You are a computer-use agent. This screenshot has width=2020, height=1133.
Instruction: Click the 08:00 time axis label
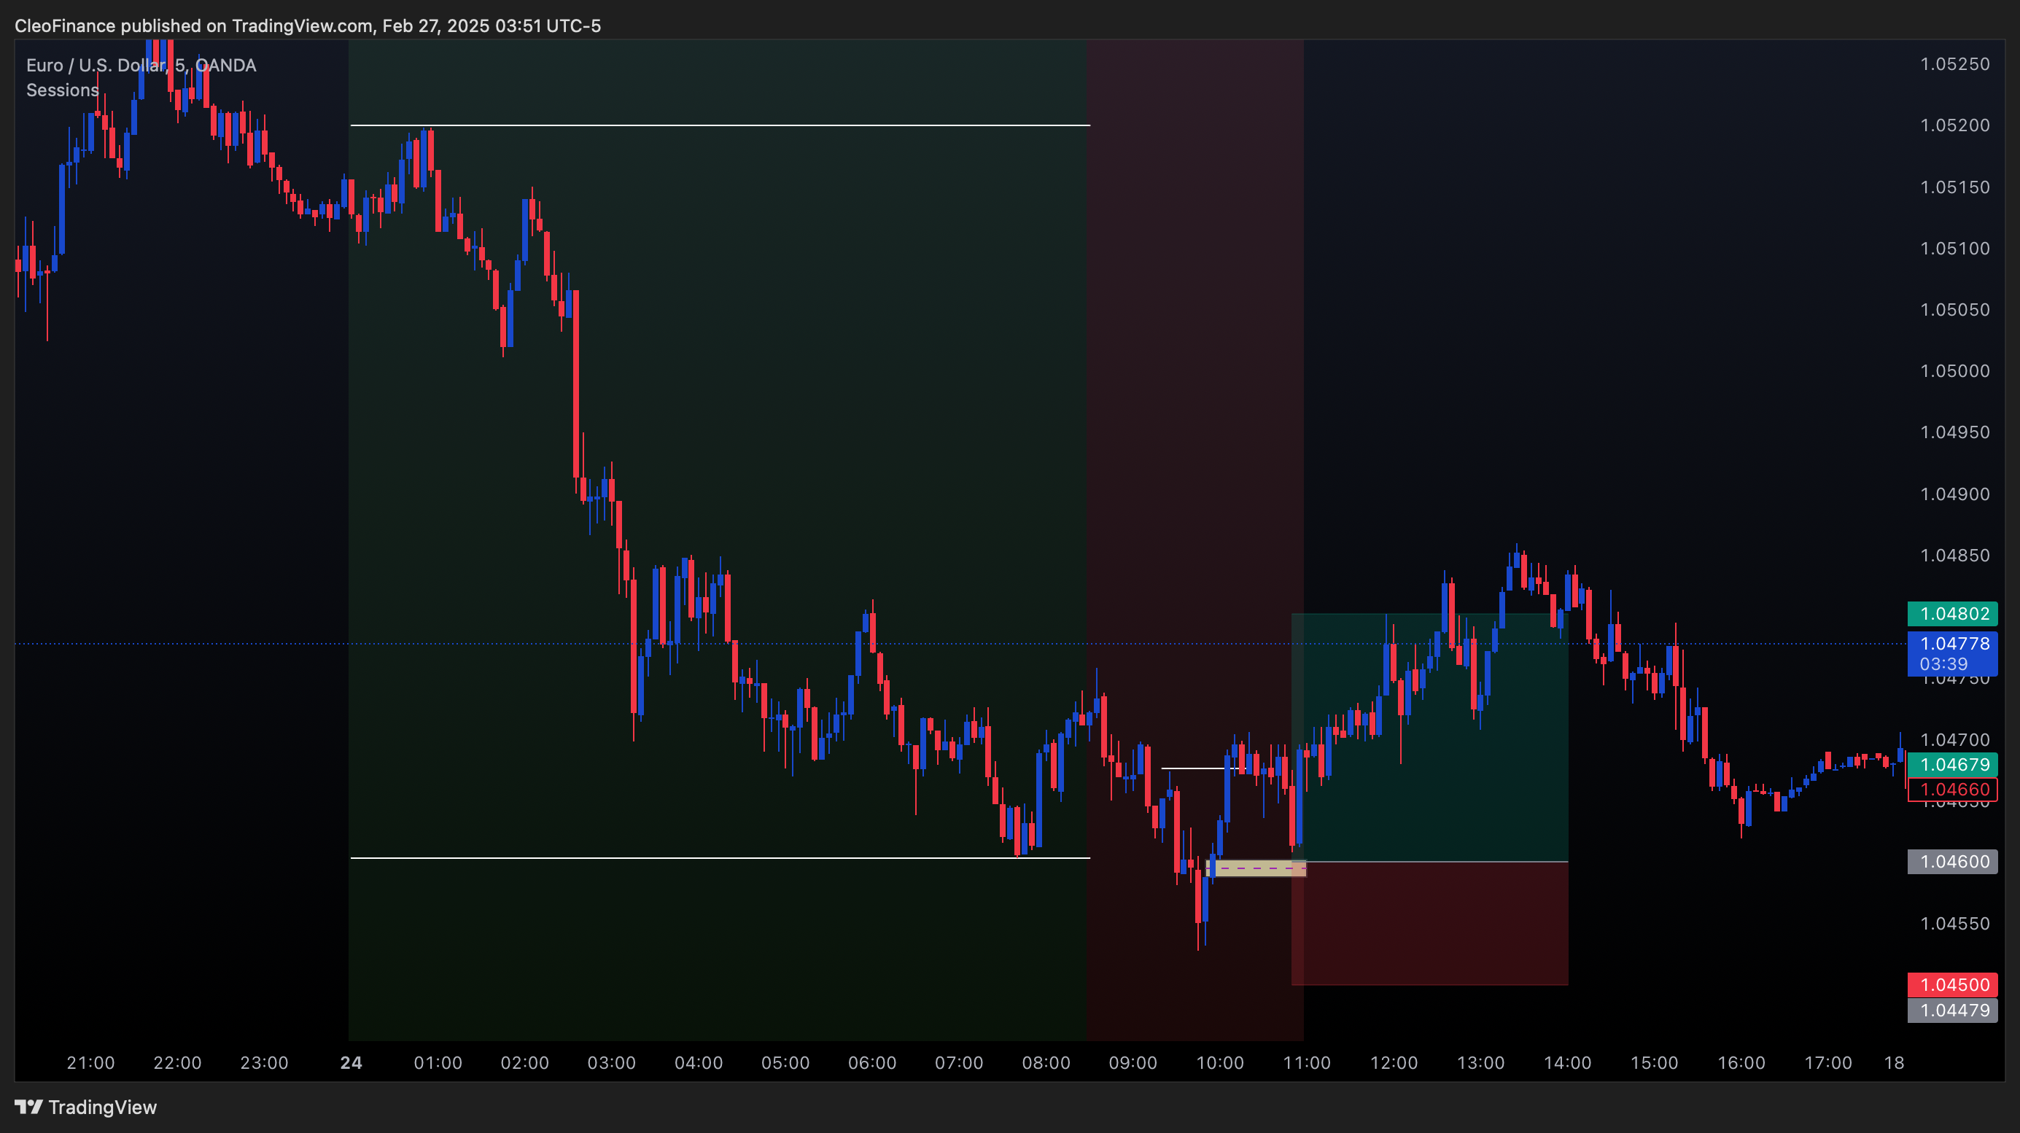click(1046, 1062)
